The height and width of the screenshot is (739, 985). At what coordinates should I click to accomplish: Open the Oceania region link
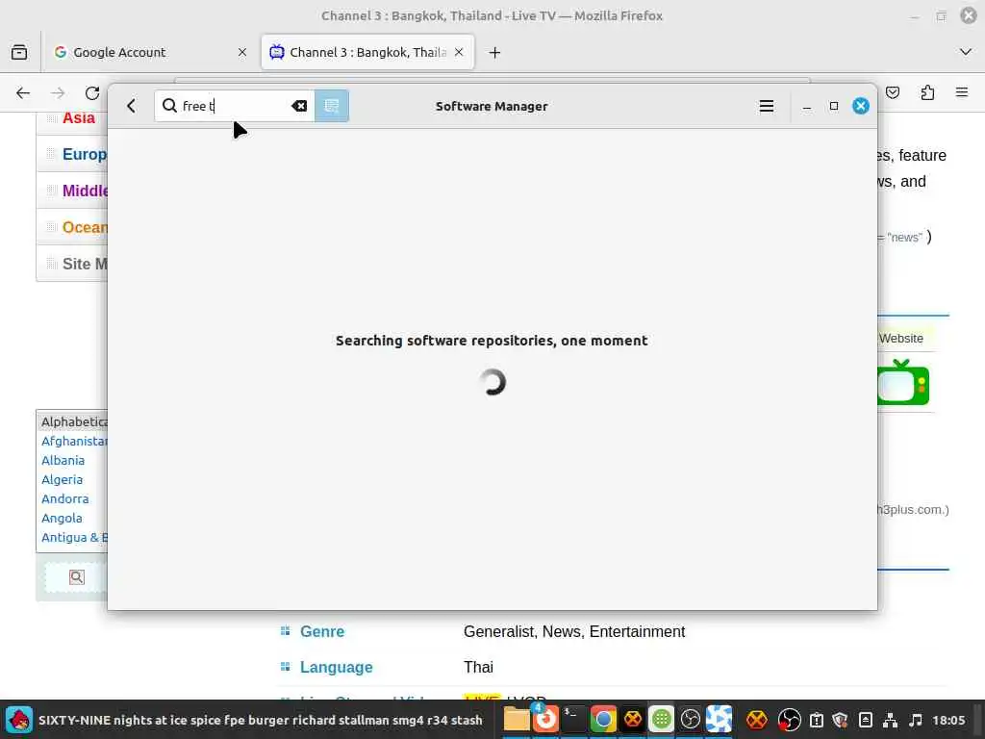pos(85,227)
